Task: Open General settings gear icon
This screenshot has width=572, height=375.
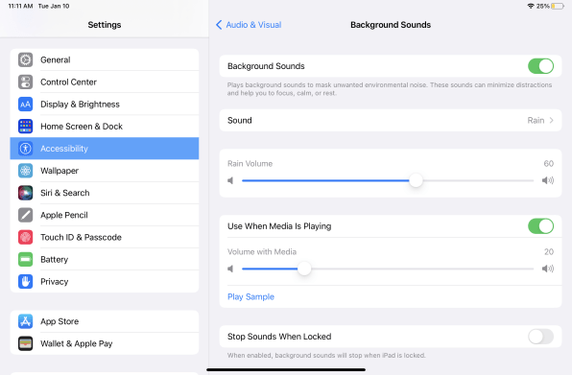Action: pyautogui.click(x=26, y=59)
